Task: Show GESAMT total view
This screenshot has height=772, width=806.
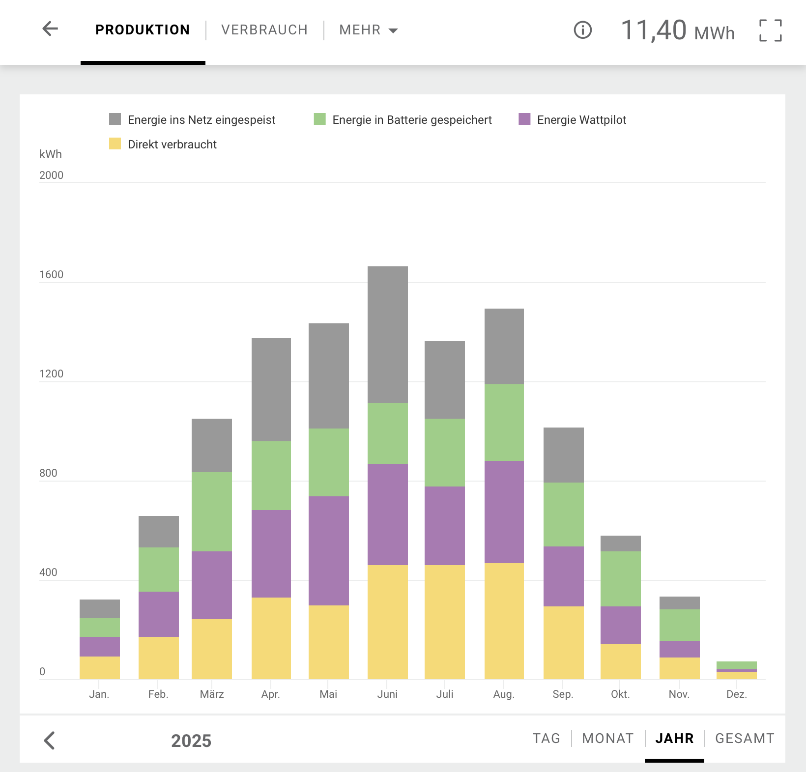Action: click(x=745, y=738)
